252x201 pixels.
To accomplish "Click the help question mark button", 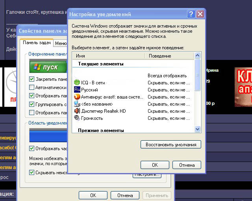I will coord(191,14).
